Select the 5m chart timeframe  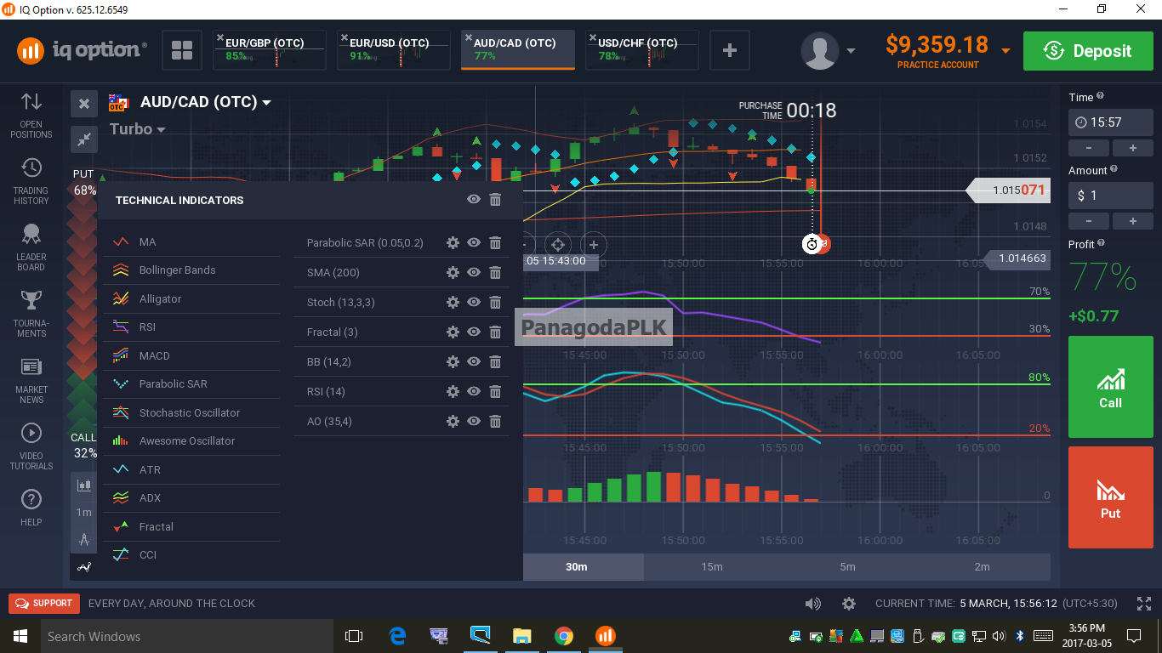pyautogui.click(x=847, y=567)
